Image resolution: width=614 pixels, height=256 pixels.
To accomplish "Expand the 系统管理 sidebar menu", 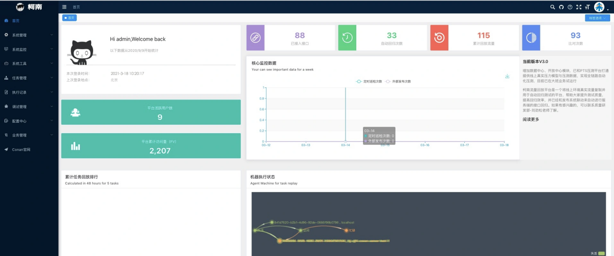I will [x=29, y=35].
